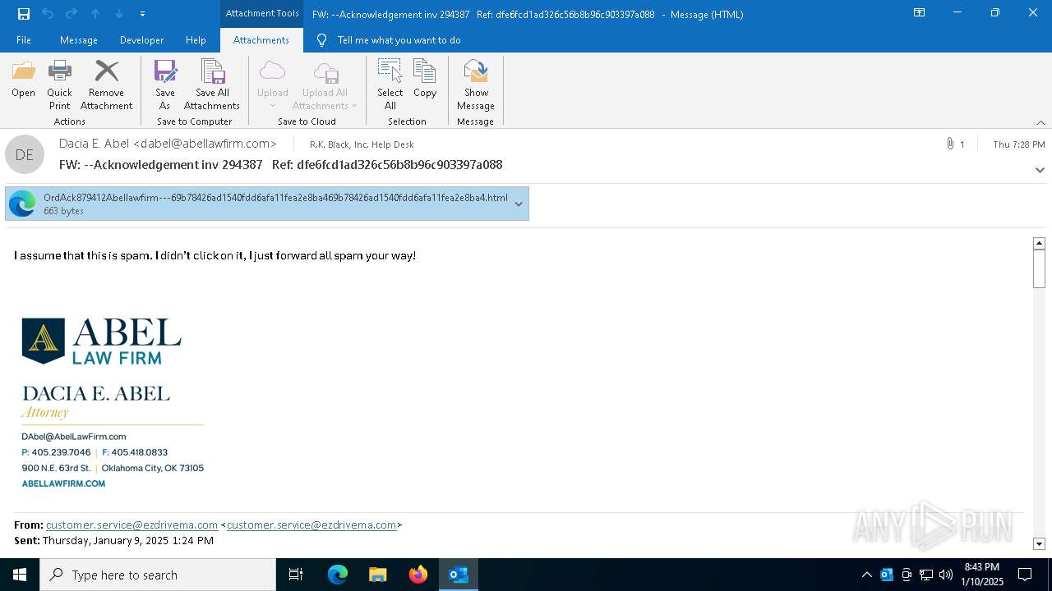This screenshot has height=591, width=1052.
Task: Open the notification center icon
Action: [1025, 575]
